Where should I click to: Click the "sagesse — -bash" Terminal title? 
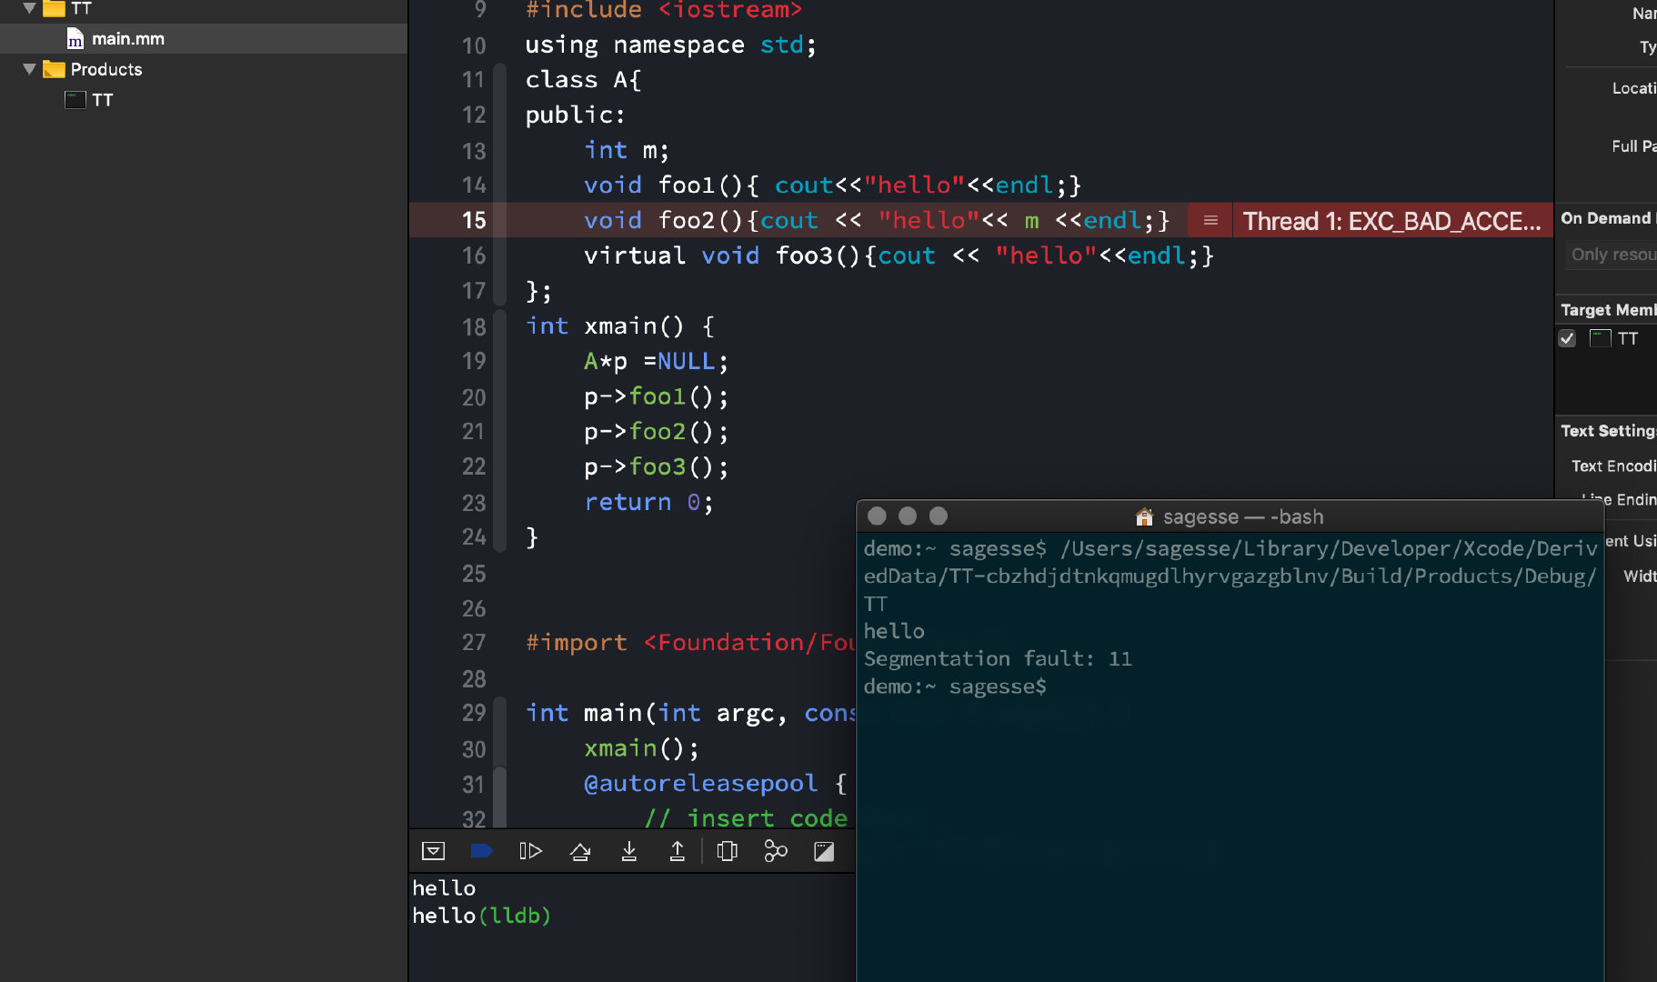pyautogui.click(x=1243, y=516)
